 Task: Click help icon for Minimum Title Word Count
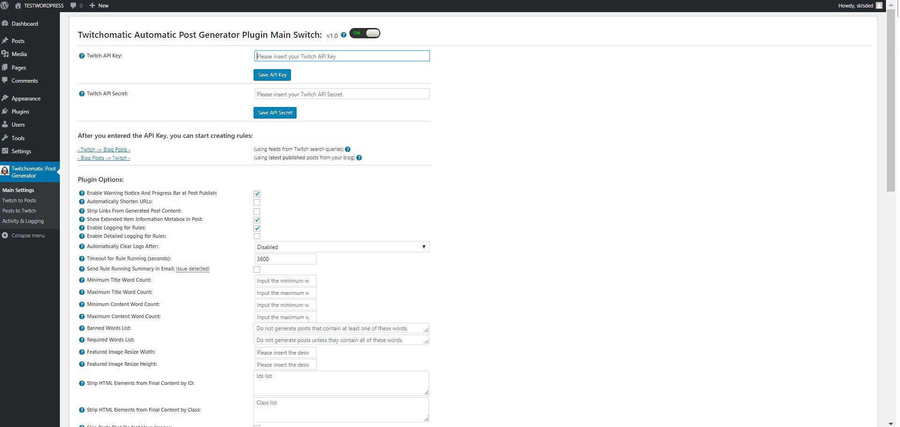(x=82, y=280)
